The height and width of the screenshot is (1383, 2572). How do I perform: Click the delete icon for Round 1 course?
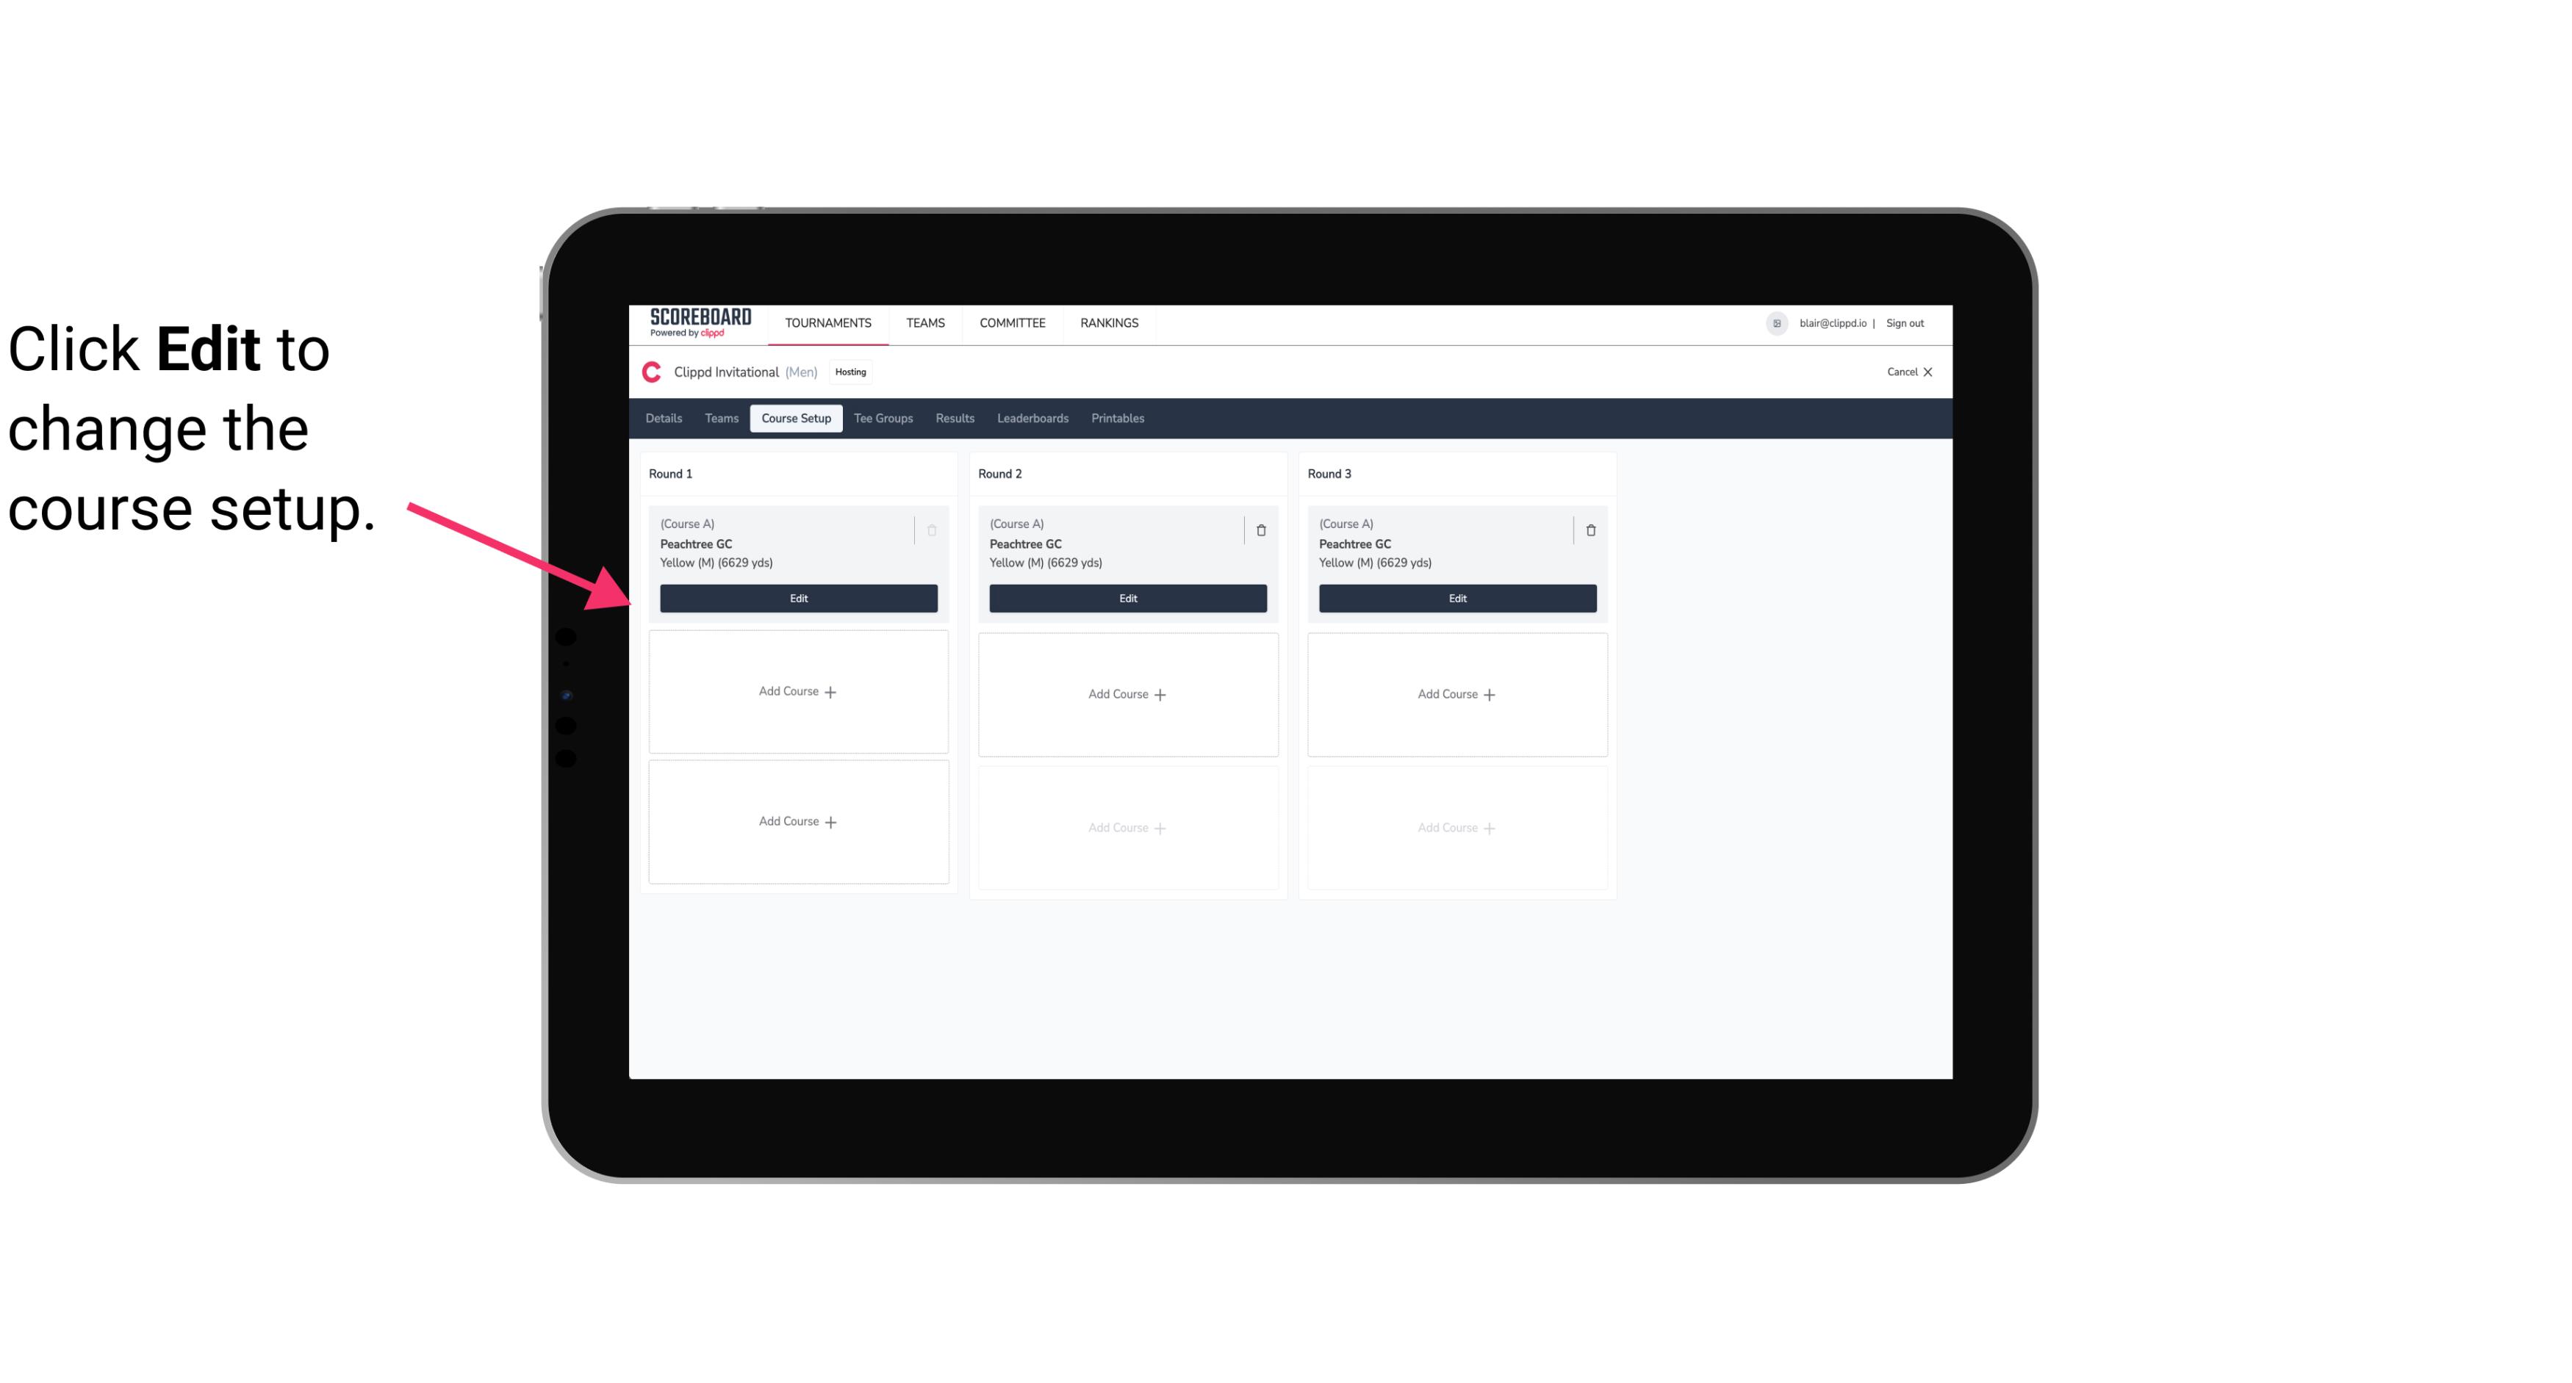tap(933, 530)
